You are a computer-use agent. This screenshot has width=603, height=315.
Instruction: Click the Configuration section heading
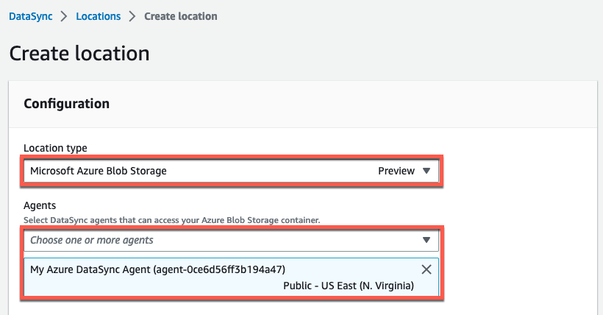(x=66, y=104)
